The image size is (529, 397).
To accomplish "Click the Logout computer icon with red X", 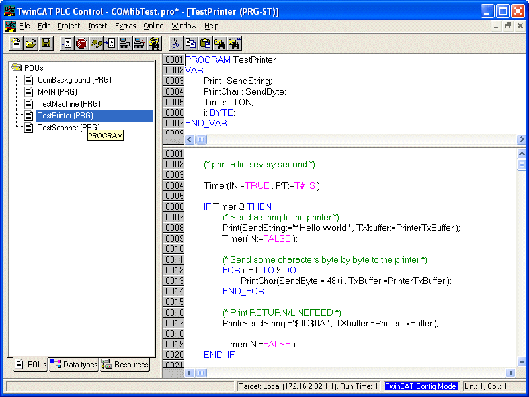I will pos(140,44).
